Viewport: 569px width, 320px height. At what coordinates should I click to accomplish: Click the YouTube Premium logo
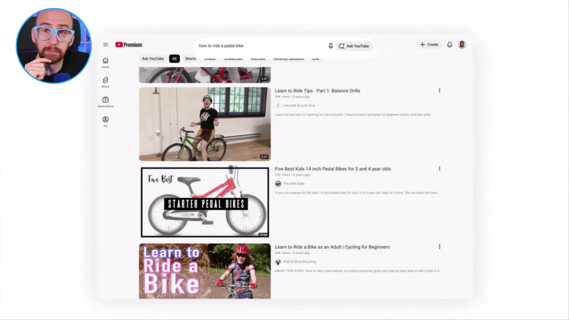point(129,45)
